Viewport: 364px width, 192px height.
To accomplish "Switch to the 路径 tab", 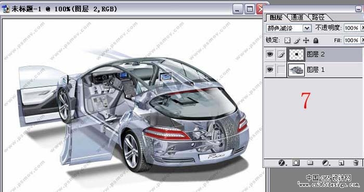I will coord(318,17).
